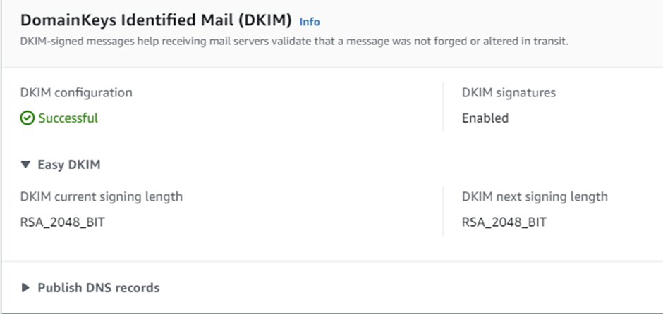Screen dimensions: 663x314
Task: Click the DKIM-signed messages description text
Action: pyautogui.click(x=295, y=42)
